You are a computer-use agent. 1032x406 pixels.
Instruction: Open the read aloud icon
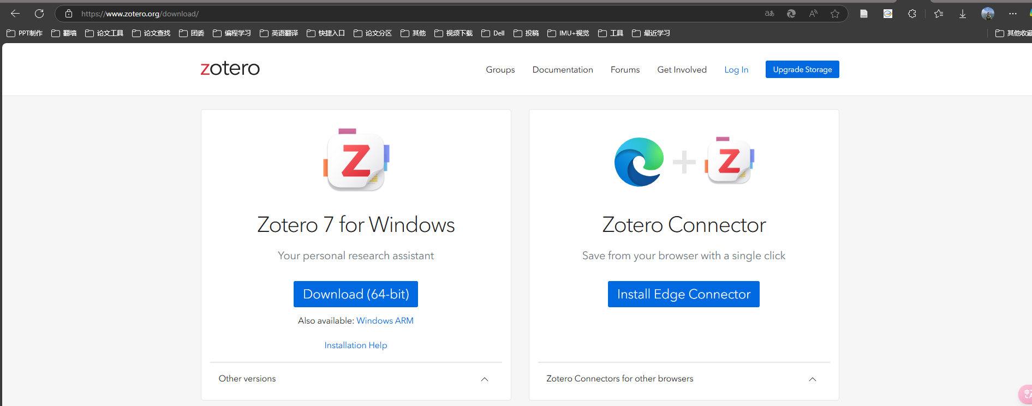(813, 14)
